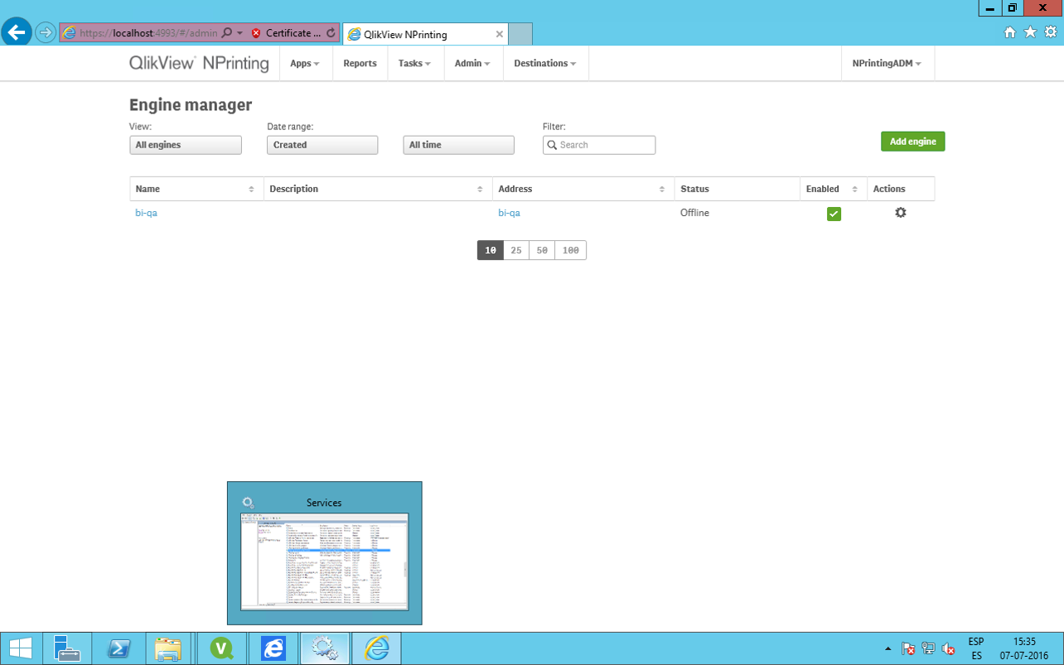This screenshot has width=1064, height=665.
Task: Open the All time dropdown
Action: tap(458, 145)
